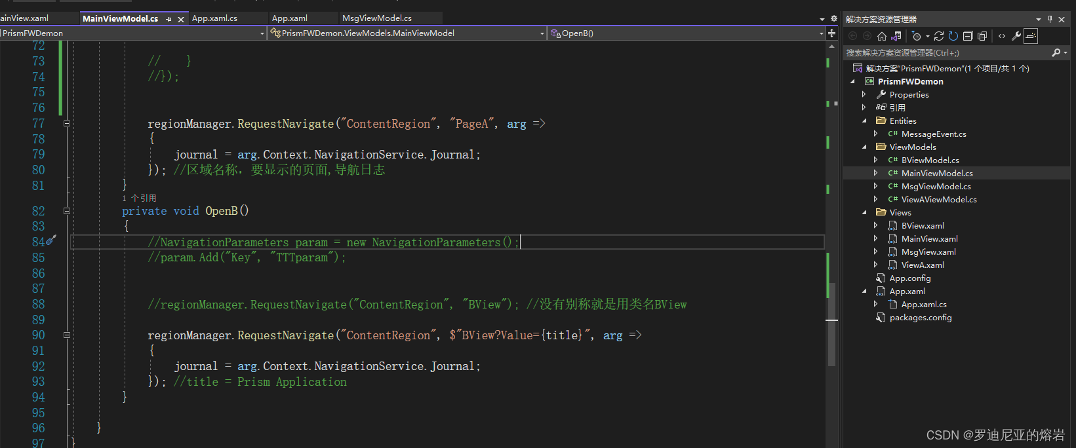Collapse the App.xaml node in tree
Image resolution: width=1076 pixels, height=448 pixels.
[x=864, y=291]
